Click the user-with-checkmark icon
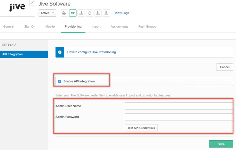Image resolution: width=236 pixels, height=150 pixels. (x=106, y=13)
